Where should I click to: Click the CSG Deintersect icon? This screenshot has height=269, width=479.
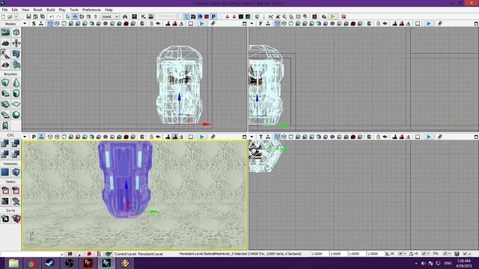pyautogui.click(x=16, y=154)
